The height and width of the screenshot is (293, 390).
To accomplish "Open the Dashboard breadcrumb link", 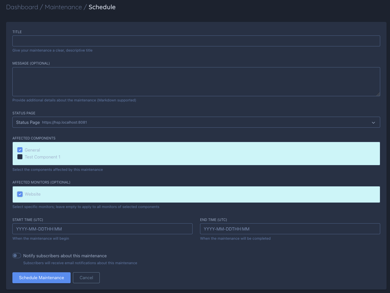I will click(22, 7).
